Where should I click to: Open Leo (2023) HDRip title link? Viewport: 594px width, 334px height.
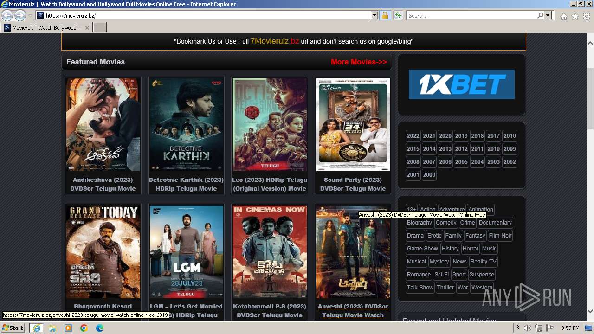point(270,184)
